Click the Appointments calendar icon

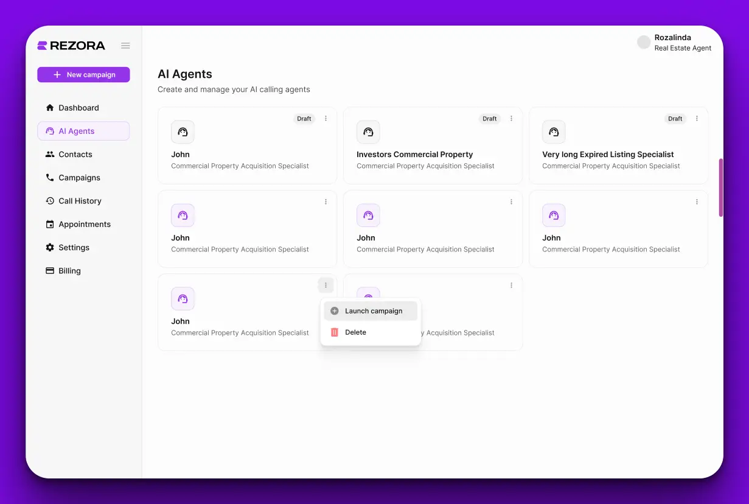point(50,225)
